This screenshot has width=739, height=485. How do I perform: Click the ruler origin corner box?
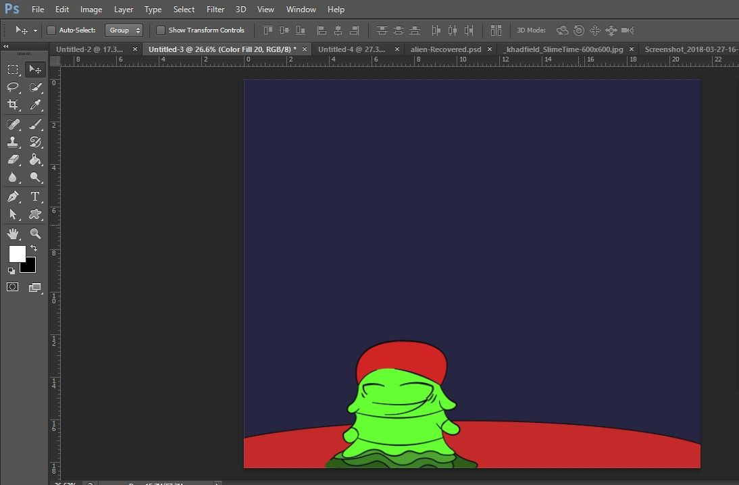coord(55,61)
